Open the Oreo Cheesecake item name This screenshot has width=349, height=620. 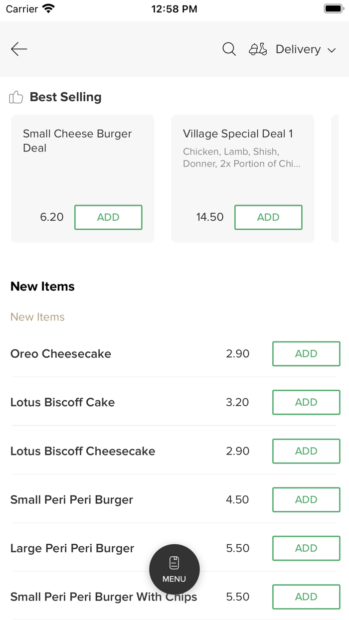point(61,354)
